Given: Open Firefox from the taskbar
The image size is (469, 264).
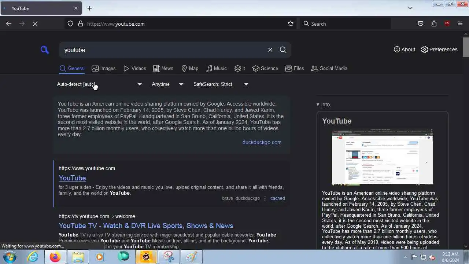Looking at the screenshot, I should click(55, 257).
